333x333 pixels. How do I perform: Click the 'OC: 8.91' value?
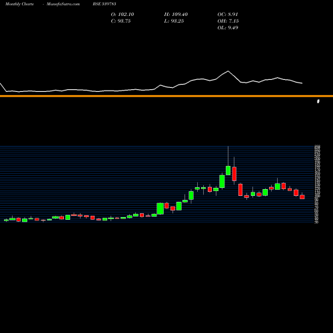pos(228,15)
